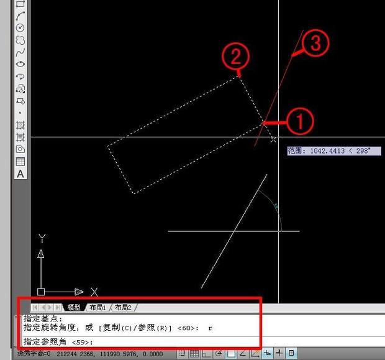Select the Point draw tool

20,113
